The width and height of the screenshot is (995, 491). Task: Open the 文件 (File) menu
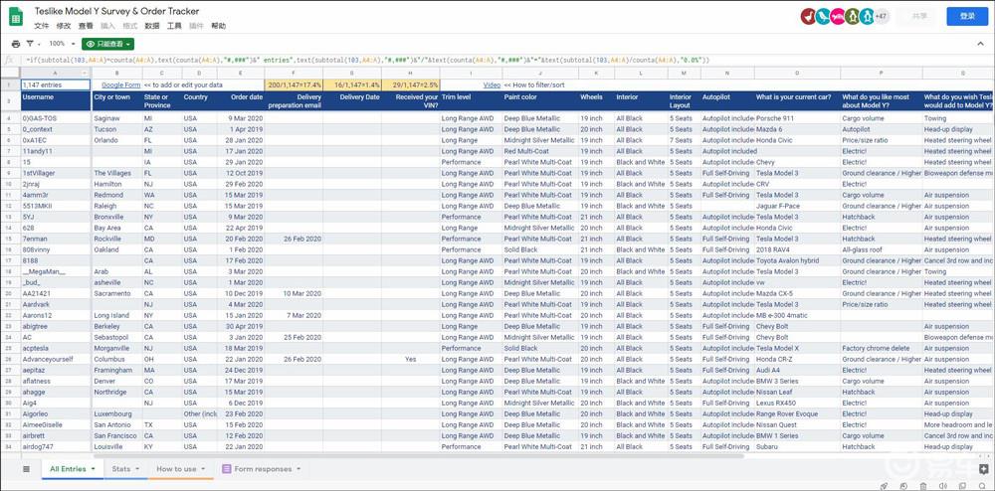[x=41, y=26]
